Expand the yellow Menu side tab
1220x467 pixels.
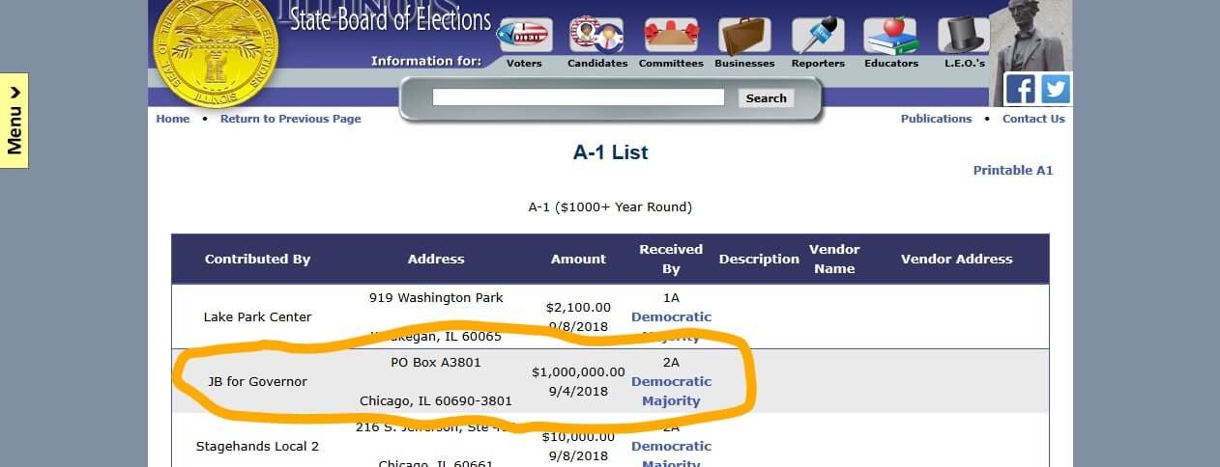click(x=15, y=120)
